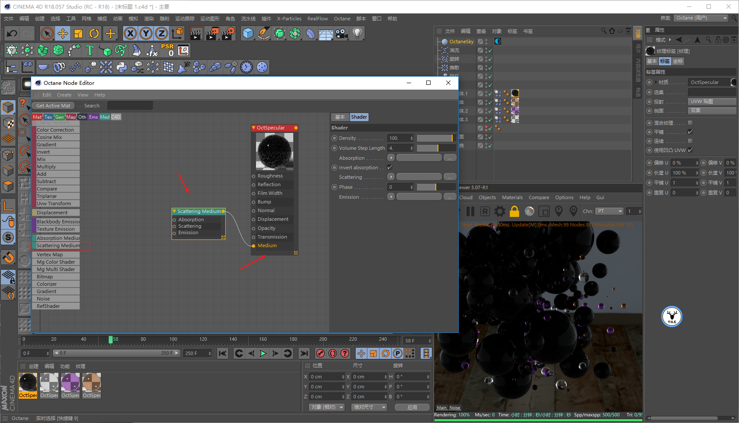The width and height of the screenshot is (739, 423).
Task: Toggle the 平铺 tiling checkbox
Action: pyautogui.click(x=690, y=132)
